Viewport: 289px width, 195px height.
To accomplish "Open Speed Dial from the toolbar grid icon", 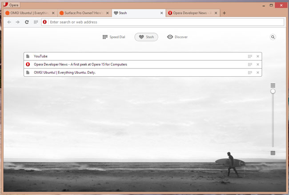I will pyautogui.click(x=36, y=22).
